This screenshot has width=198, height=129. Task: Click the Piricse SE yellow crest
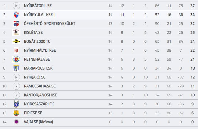(16, 113)
